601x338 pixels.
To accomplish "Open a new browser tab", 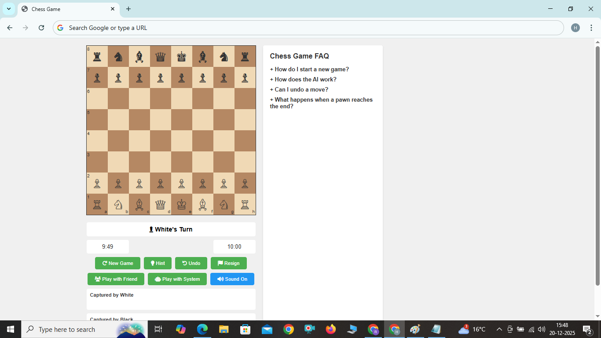I will [x=128, y=9].
